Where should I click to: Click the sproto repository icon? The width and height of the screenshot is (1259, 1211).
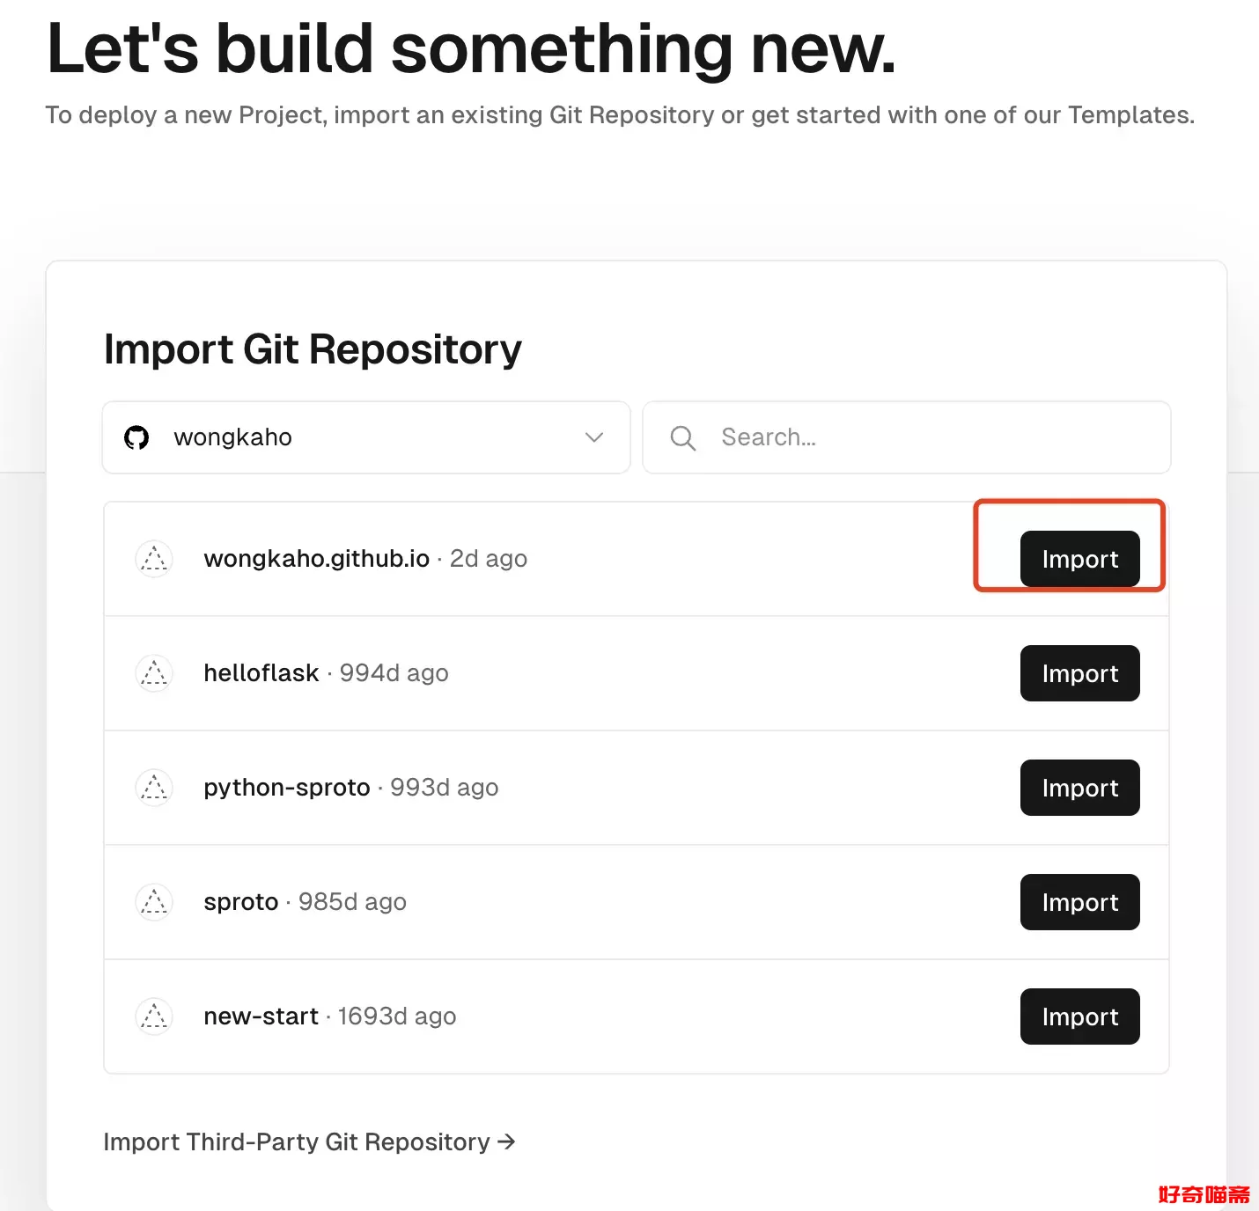154,902
